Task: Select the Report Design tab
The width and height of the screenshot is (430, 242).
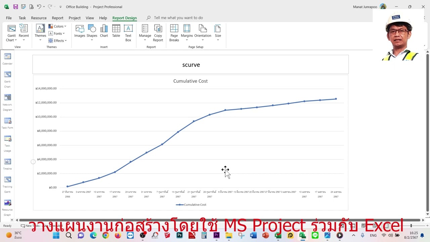Action: point(125,18)
